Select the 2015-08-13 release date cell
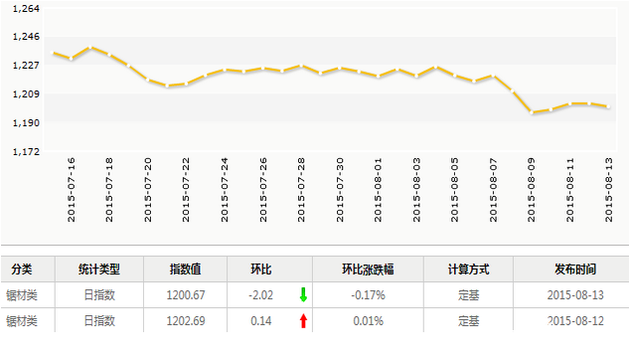Screen dimensions: 630x360 point(575,295)
